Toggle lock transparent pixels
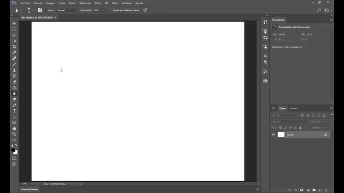 pyautogui.click(x=281, y=128)
